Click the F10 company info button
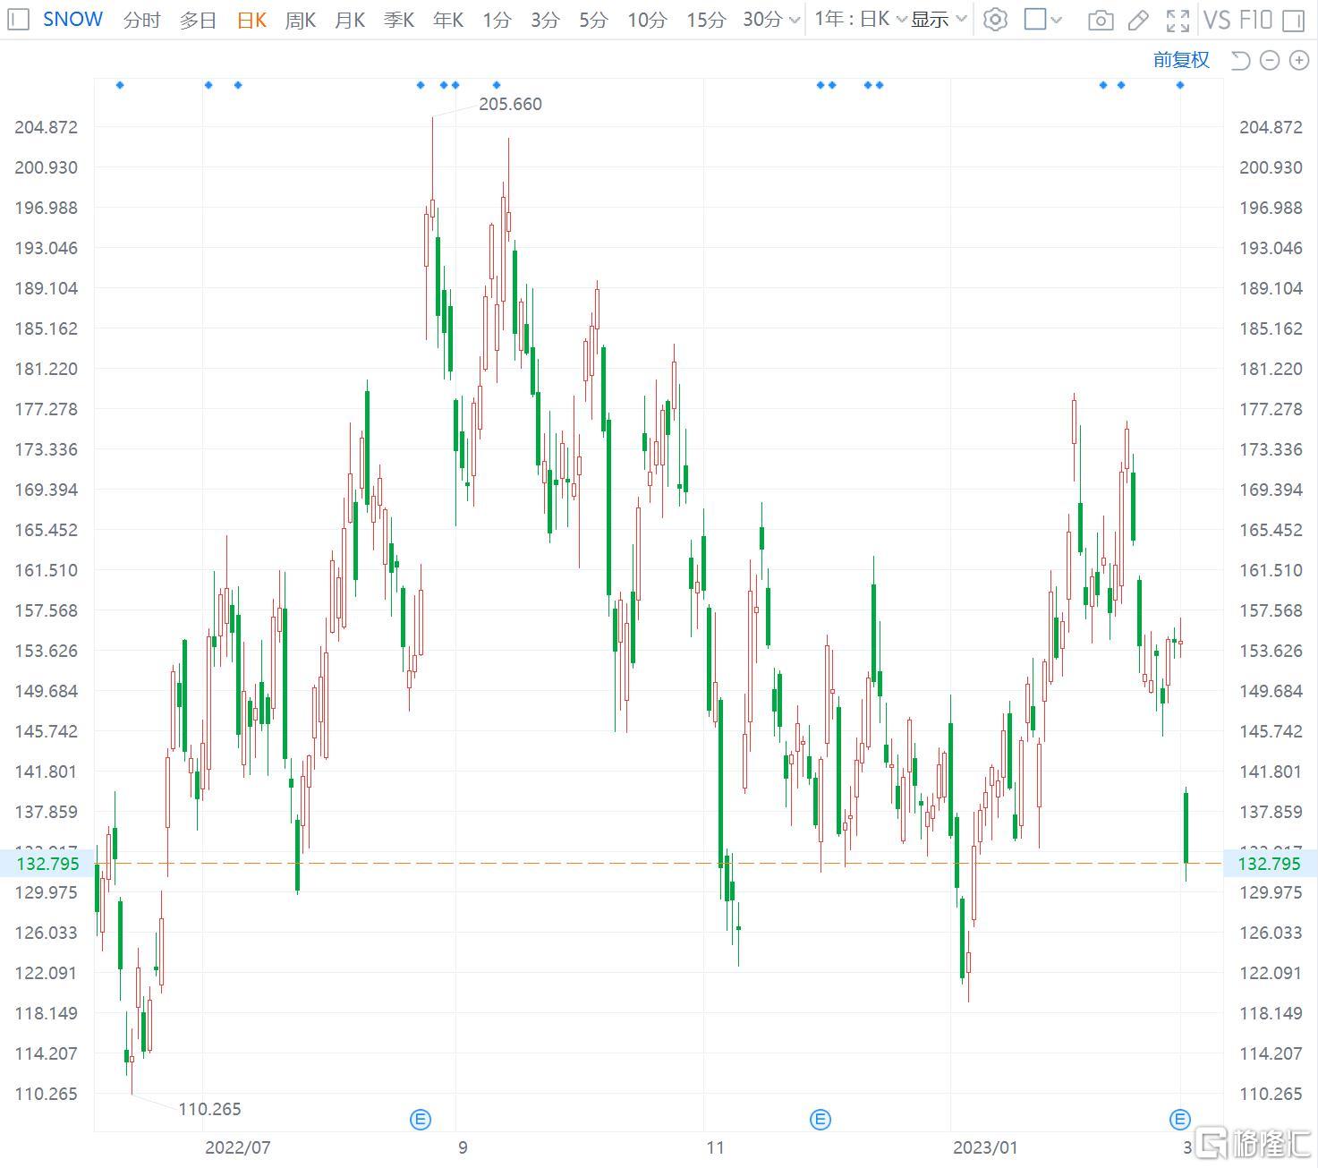The width and height of the screenshot is (1318, 1168). 1255,20
